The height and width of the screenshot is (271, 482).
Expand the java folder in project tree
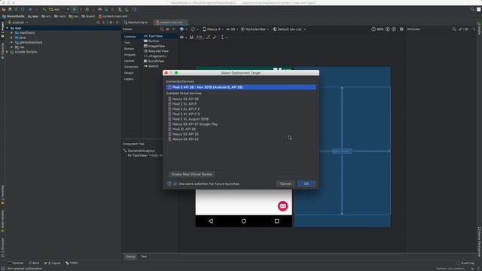point(12,38)
